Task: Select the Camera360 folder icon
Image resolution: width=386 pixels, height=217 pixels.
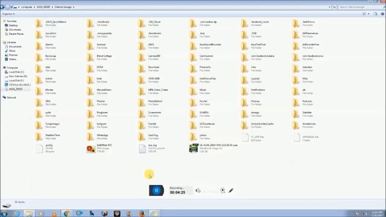Action: click(x=142, y=57)
